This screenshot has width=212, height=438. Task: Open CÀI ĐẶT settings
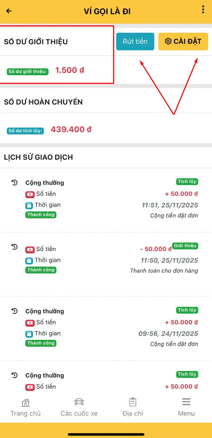[x=183, y=41]
